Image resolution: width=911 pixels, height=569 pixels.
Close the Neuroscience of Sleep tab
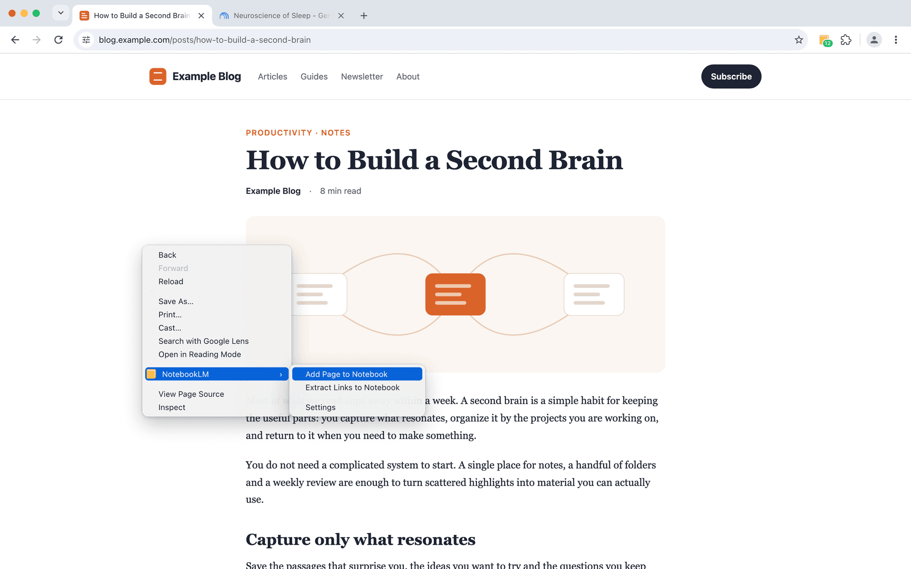pyautogui.click(x=341, y=16)
